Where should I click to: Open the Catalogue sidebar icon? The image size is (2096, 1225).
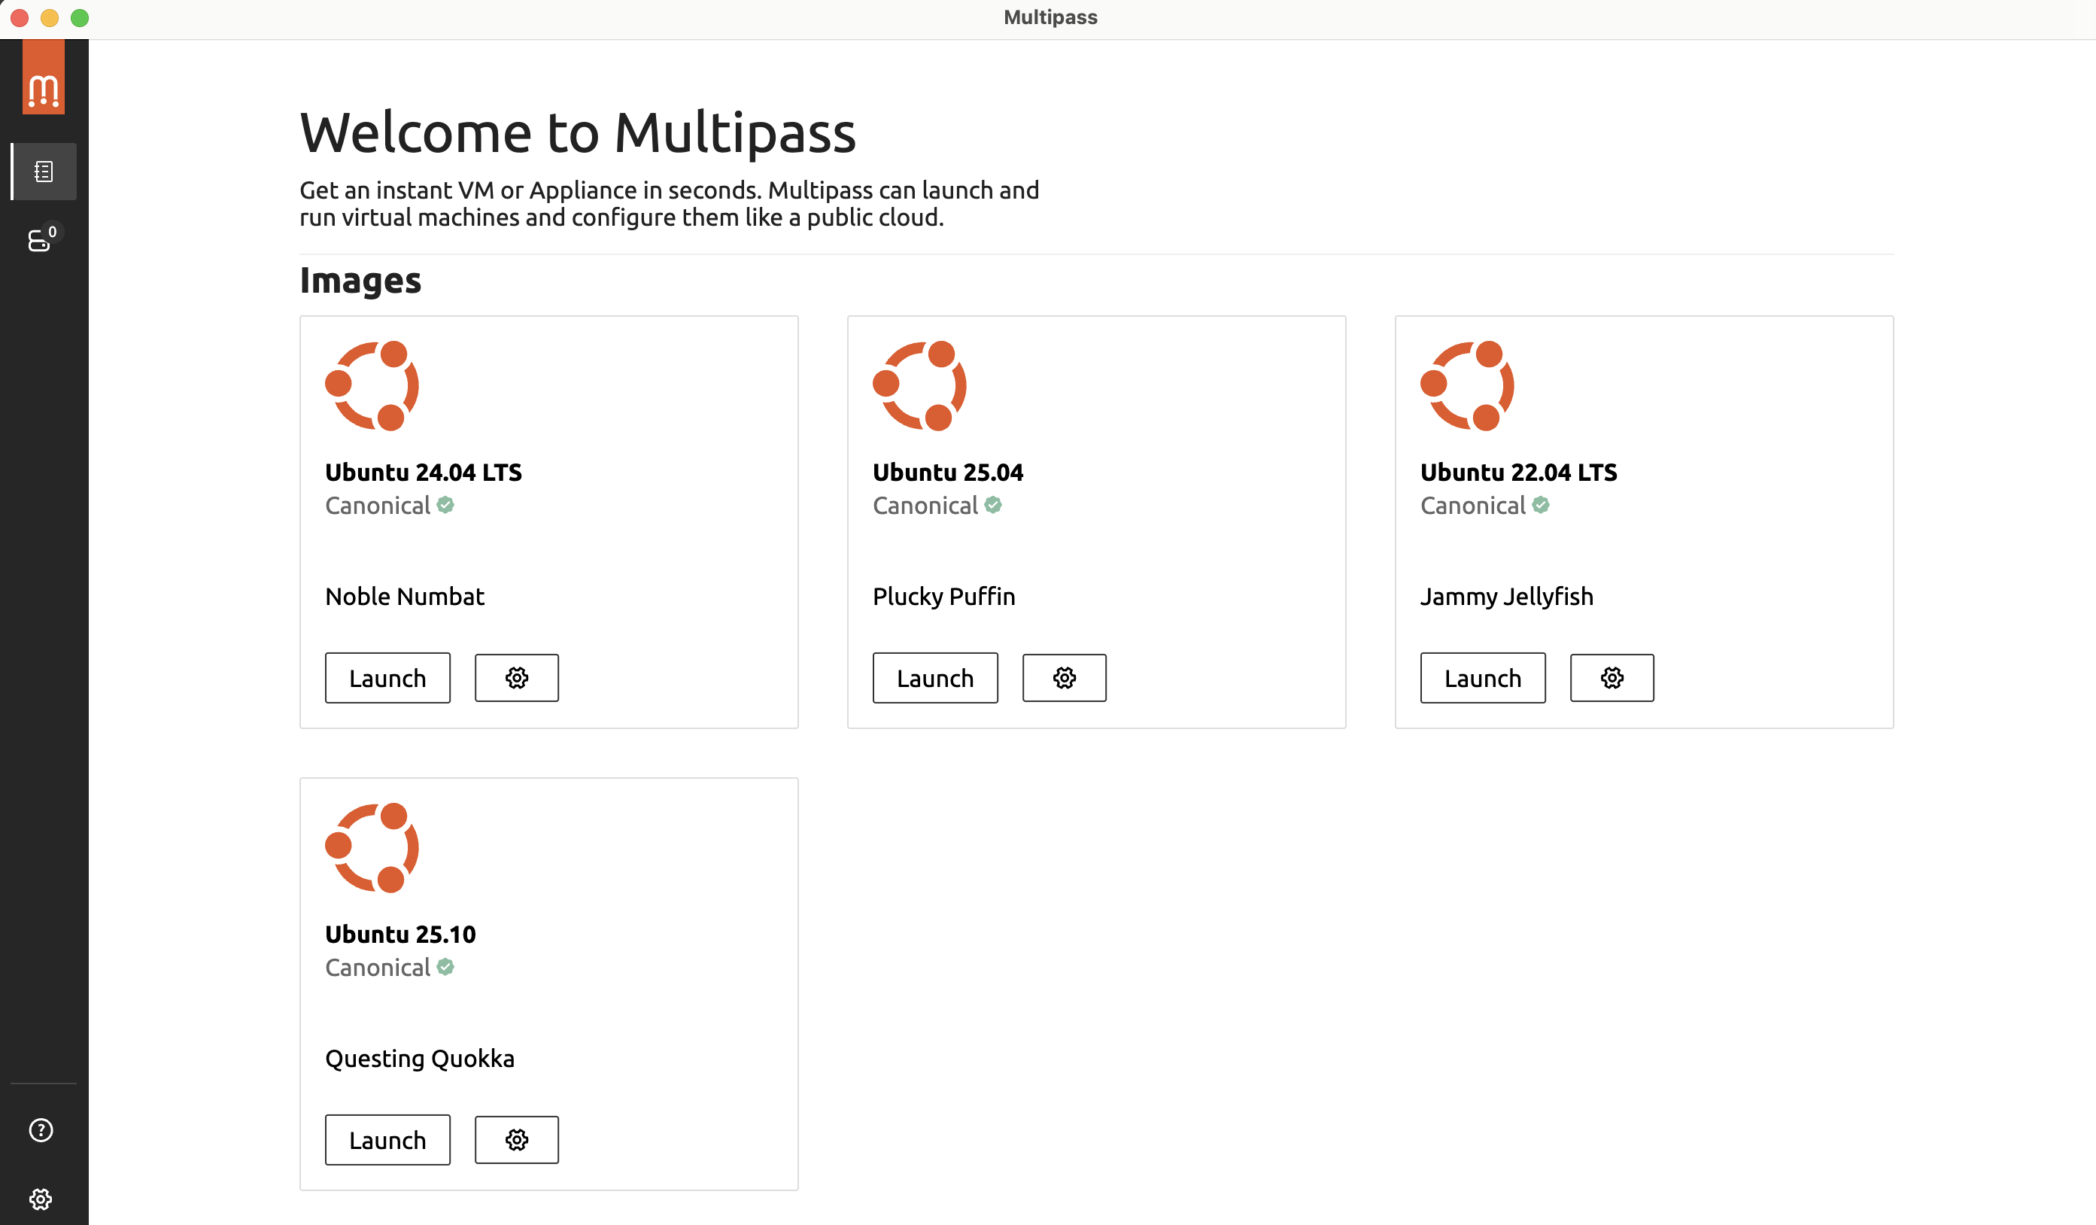tap(43, 172)
